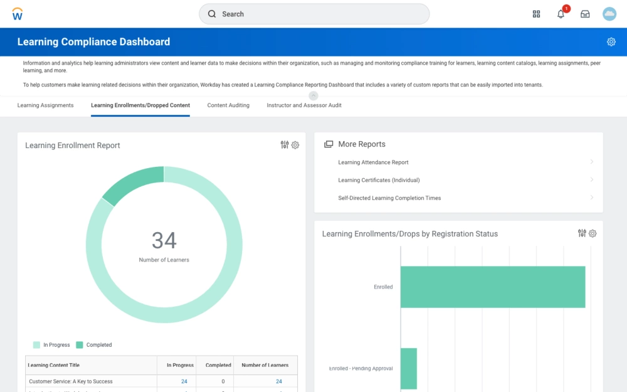
Task: Switch to the Learning Assignments tab
Action: pos(45,105)
